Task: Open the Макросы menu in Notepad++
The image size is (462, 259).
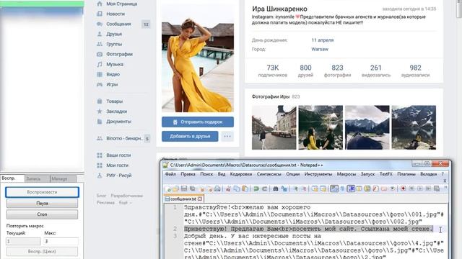Action: click(x=346, y=174)
